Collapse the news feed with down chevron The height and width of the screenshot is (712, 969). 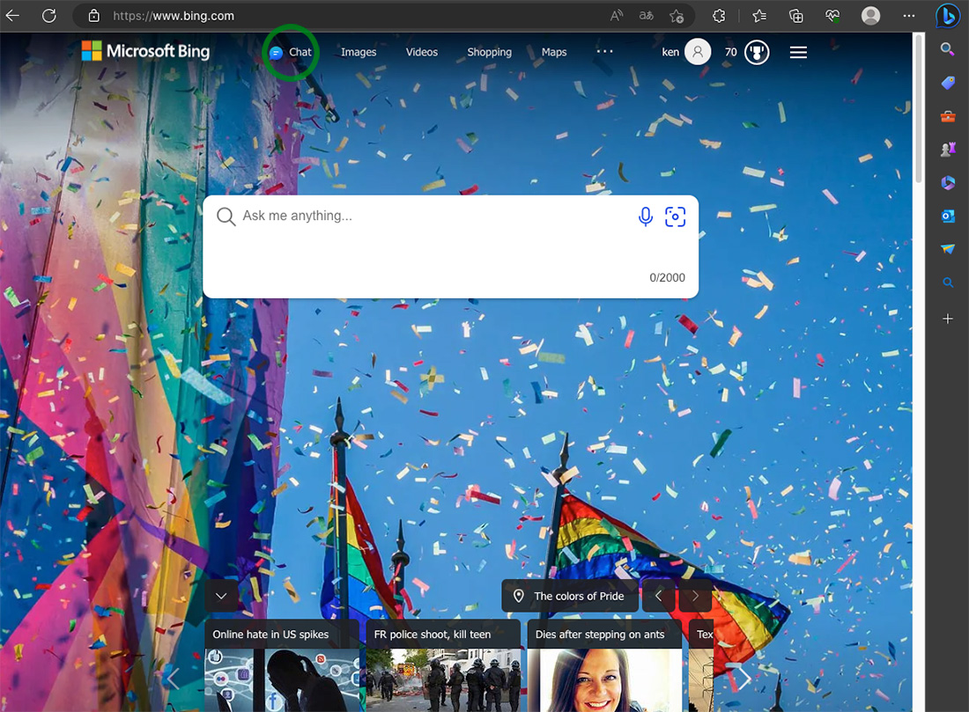point(221,596)
